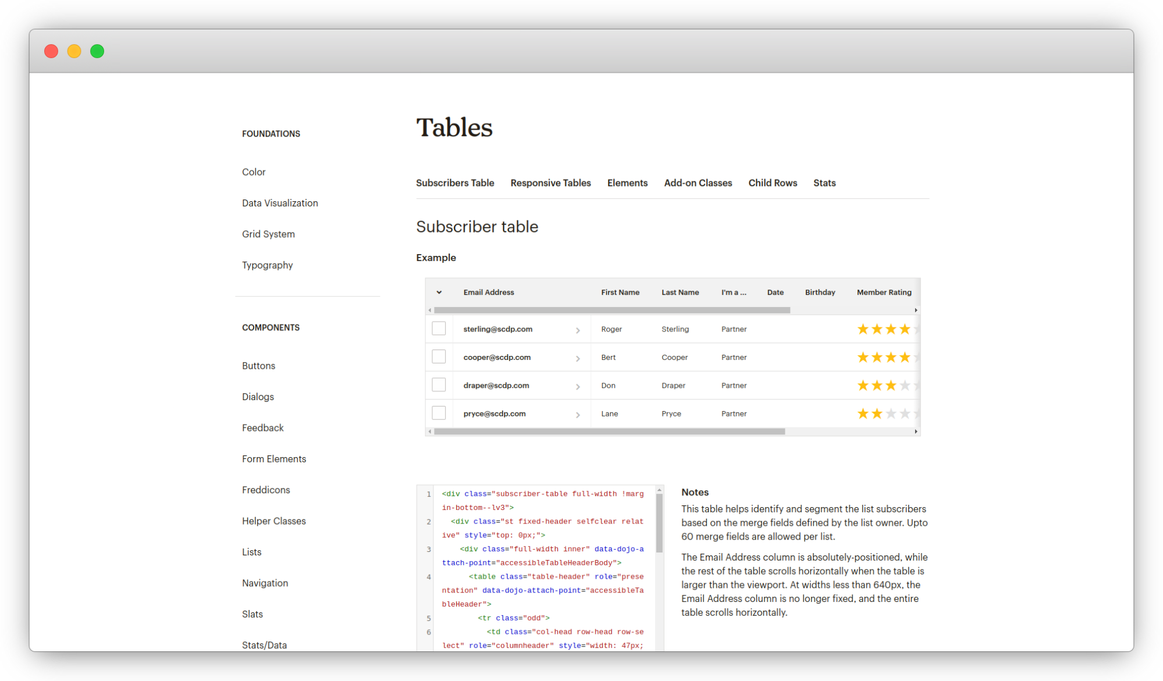
Task: Click the chevron on the sterling@scdp.com row
Action: (x=578, y=329)
